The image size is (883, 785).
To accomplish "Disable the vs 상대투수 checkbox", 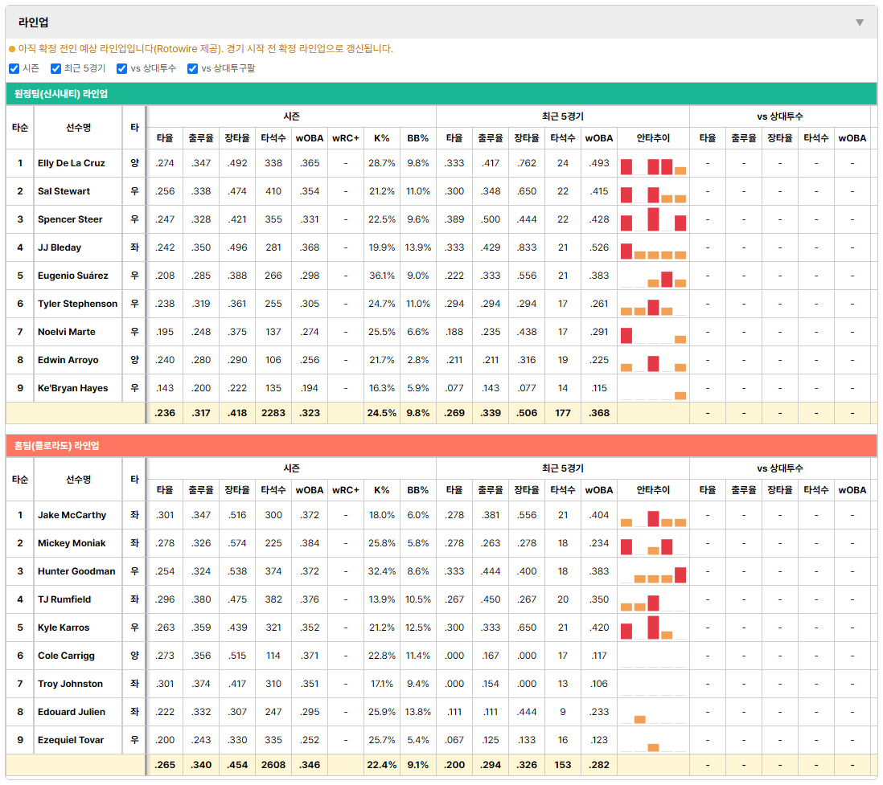I will [121, 68].
